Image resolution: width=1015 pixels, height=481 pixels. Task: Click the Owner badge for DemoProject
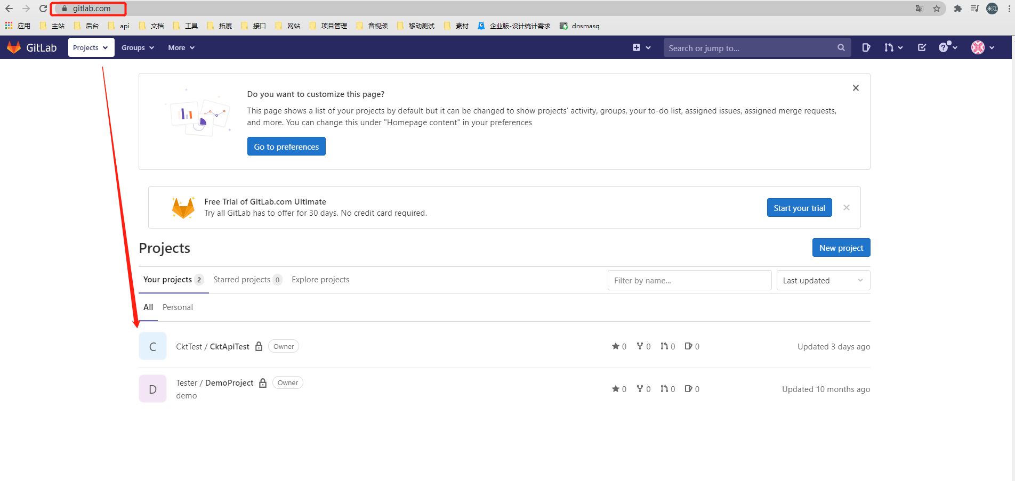[x=288, y=382]
